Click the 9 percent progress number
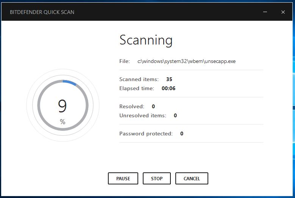 [62, 106]
